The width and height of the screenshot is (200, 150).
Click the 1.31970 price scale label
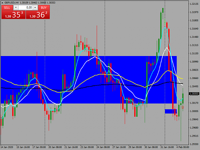coord(194,12)
